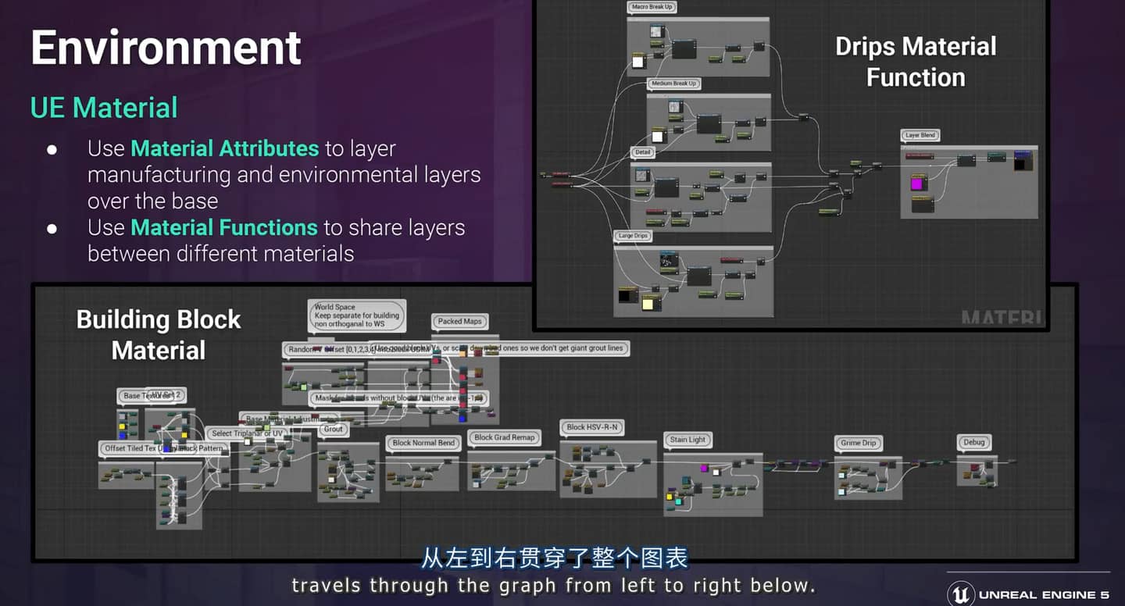Select the red node in the Debug group
This screenshot has height=606, width=1125.
pos(975,468)
